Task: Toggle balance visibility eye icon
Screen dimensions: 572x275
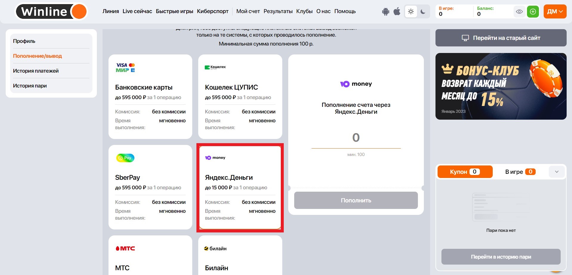Action: tap(519, 12)
